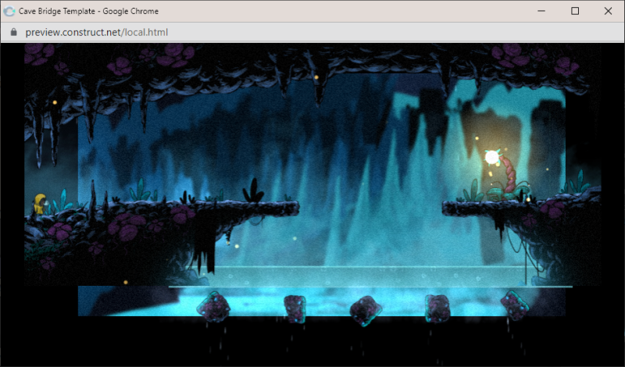Click the second floating rock from left
Image resolution: width=625 pixels, height=367 pixels.
coord(295,308)
